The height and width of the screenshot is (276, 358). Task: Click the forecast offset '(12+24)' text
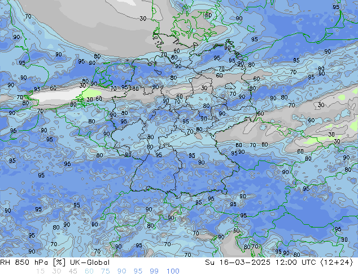pos(337,262)
